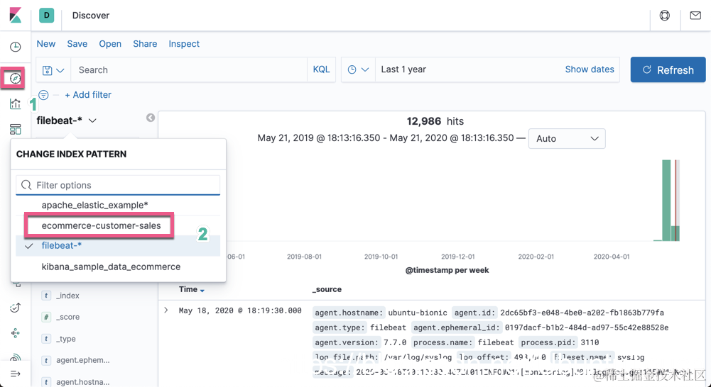Click the _score field name
This screenshot has height=387, width=711.
point(67,317)
